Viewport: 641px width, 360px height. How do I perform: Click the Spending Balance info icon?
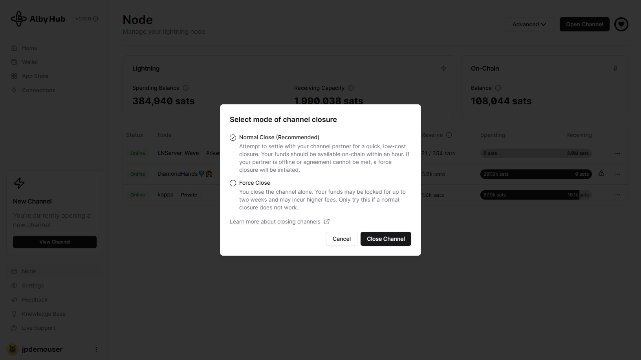(186, 88)
